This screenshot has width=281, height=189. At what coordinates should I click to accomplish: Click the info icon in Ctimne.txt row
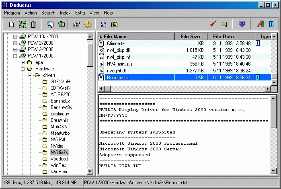pyautogui.click(x=258, y=43)
